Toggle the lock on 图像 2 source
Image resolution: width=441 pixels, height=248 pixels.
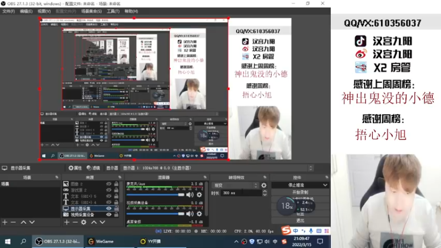(x=116, y=184)
